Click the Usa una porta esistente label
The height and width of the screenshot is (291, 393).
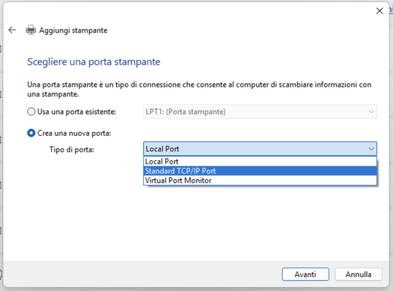tap(77, 112)
